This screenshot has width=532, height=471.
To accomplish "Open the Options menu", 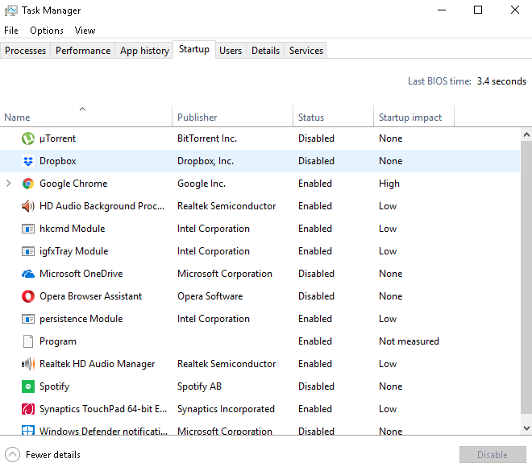I will [47, 31].
